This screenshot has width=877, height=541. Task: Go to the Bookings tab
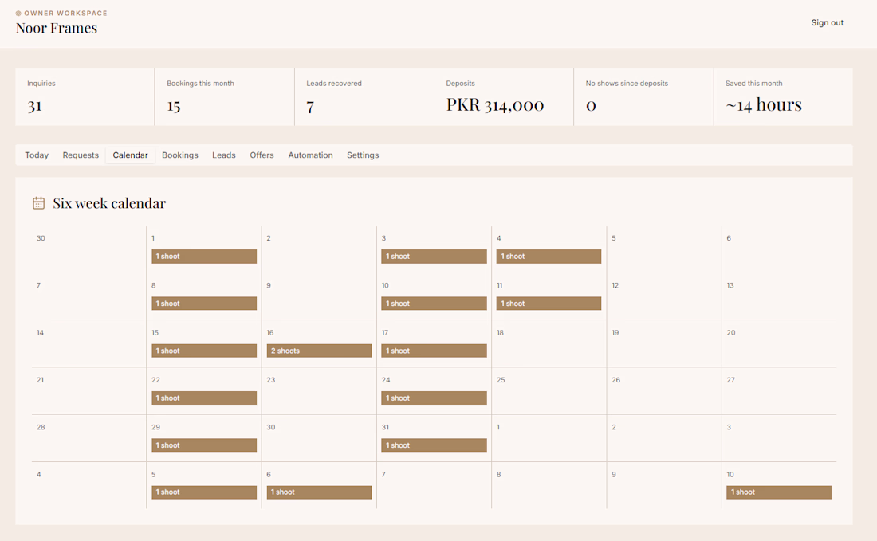click(180, 155)
